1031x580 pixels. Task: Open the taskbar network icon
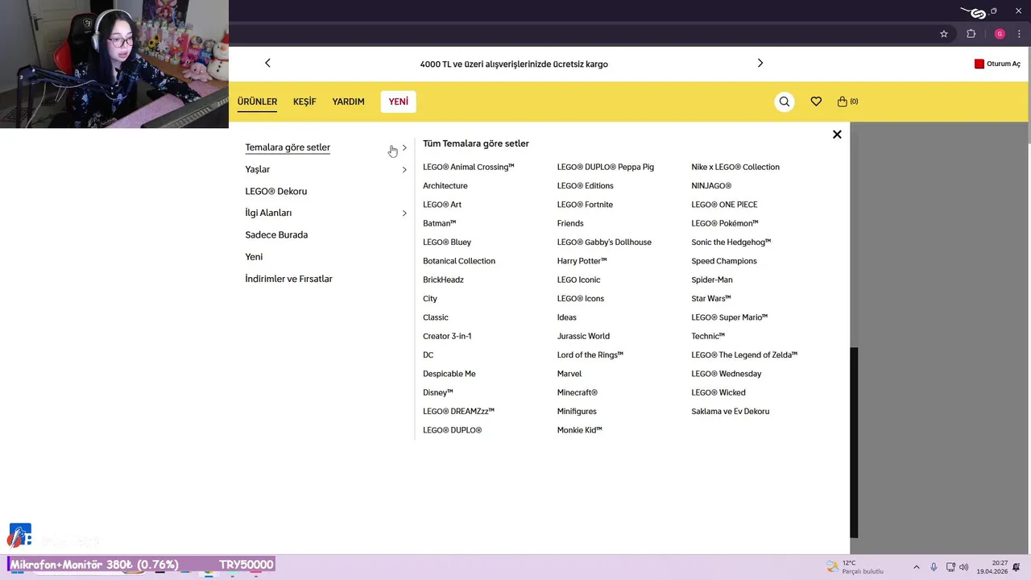950,567
